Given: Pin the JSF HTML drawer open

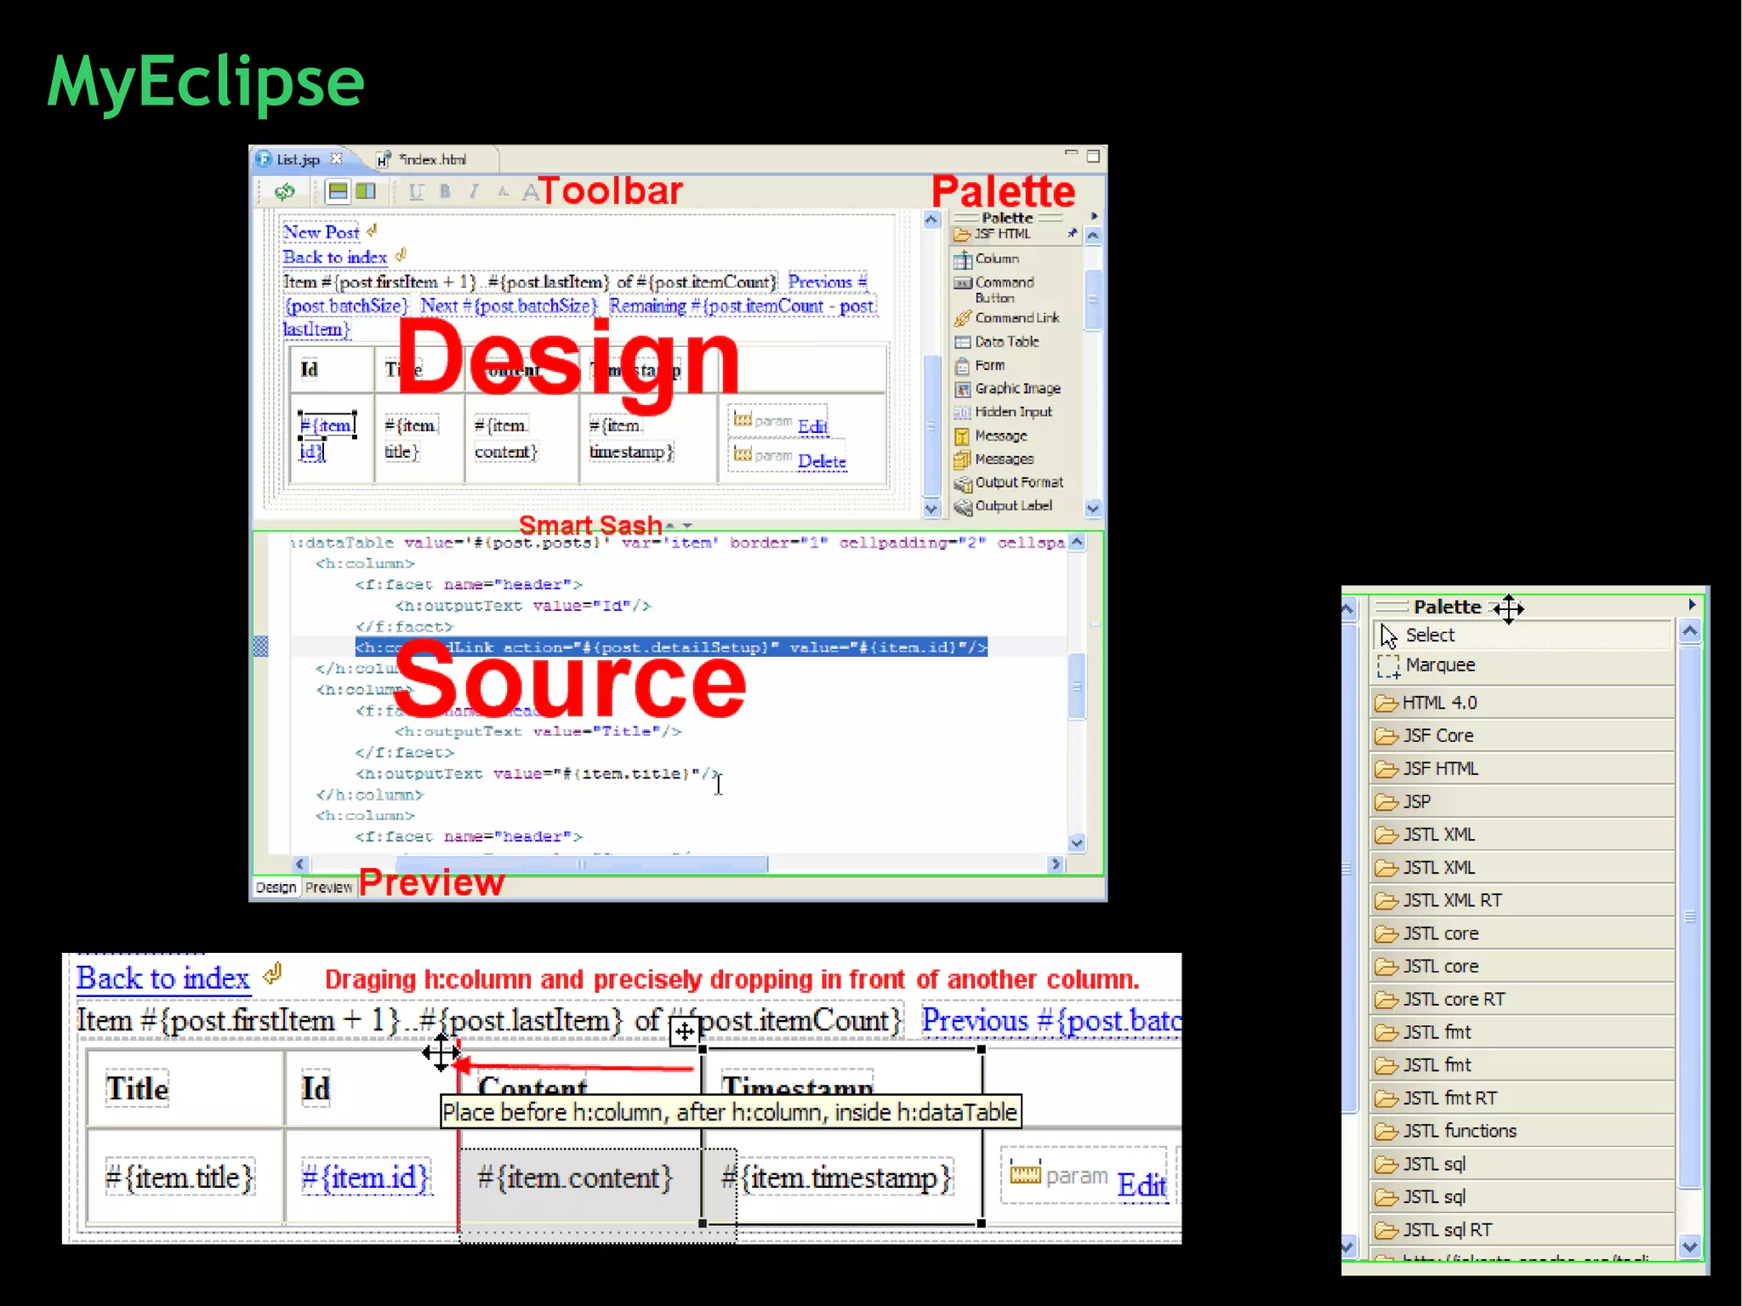Looking at the screenshot, I should tap(1072, 233).
